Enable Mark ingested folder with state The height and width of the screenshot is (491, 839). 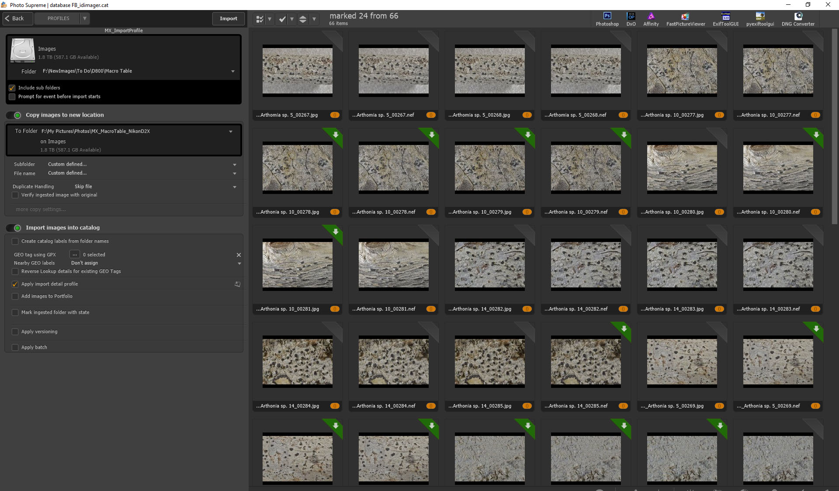[x=15, y=312]
